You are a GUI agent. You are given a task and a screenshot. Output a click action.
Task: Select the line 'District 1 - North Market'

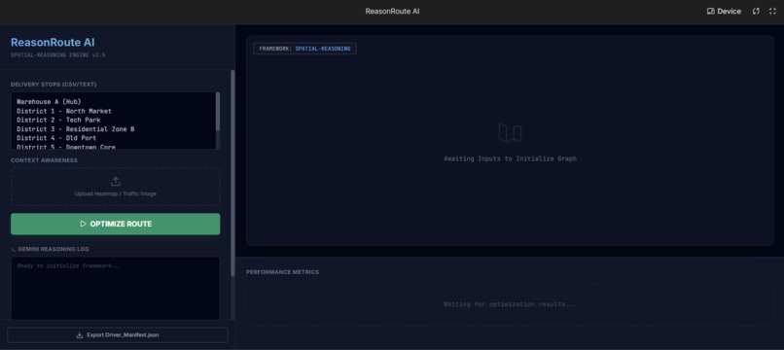[64, 111]
